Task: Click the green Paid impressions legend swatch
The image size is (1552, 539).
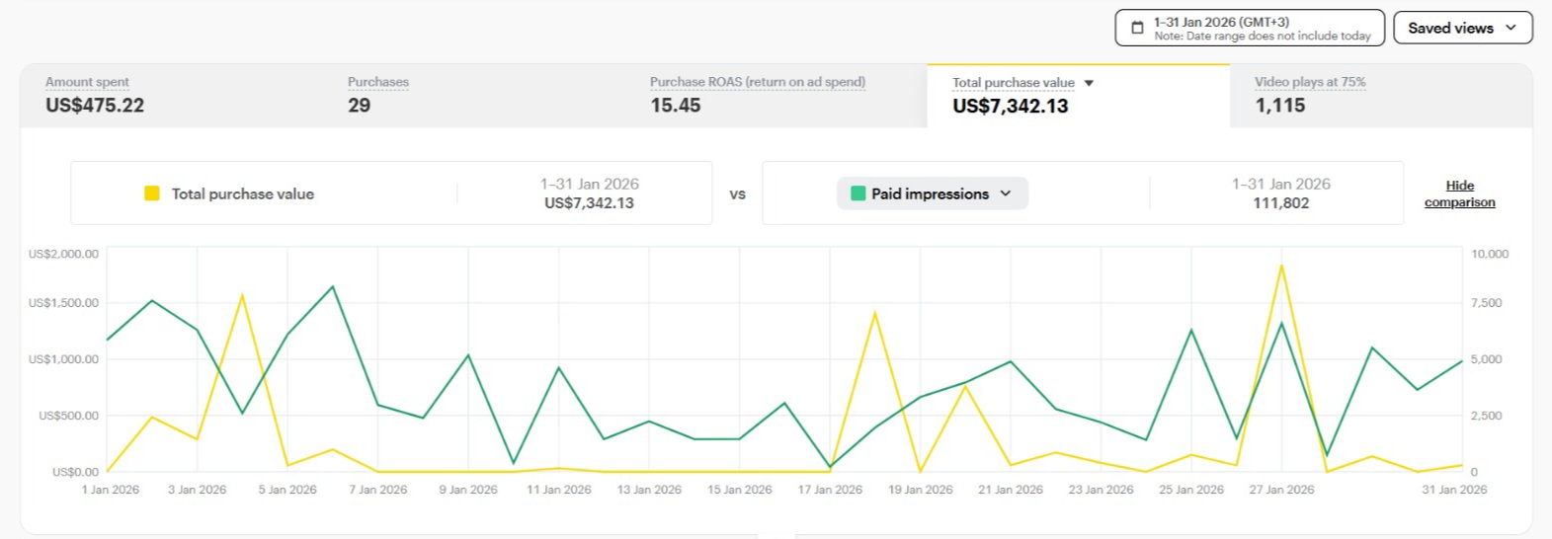Action: [858, 193]
